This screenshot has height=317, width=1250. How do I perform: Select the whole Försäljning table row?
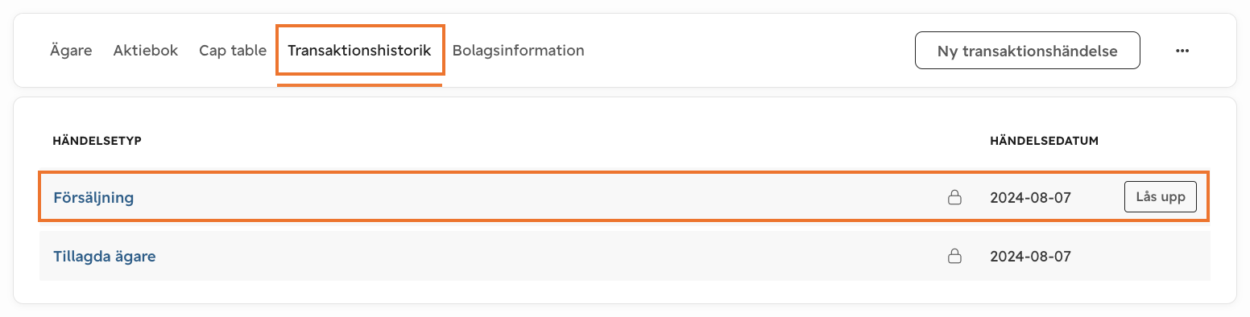pos(624,197)
